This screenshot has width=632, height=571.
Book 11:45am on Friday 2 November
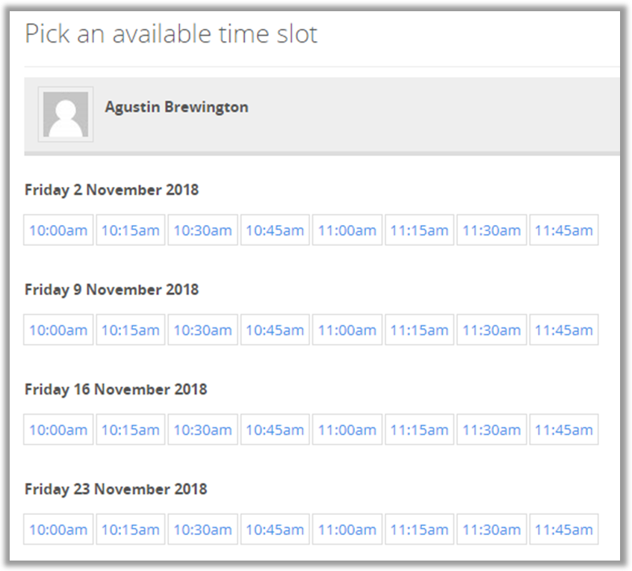[x=563, y=230]
